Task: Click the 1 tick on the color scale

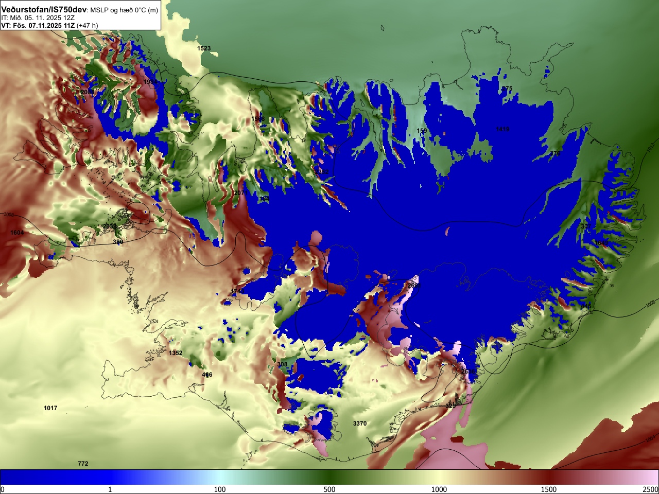Action: click(110, 489)
